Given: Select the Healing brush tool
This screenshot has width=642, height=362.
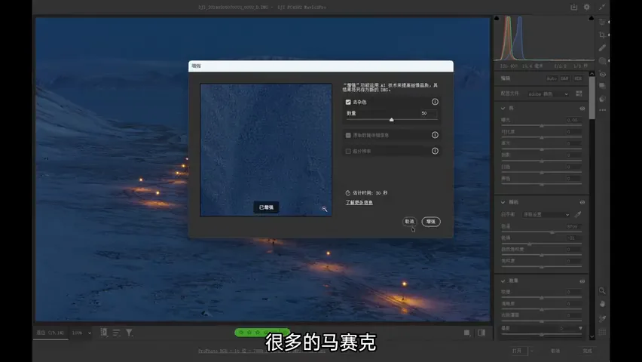Looking at the screenshot, I should (602, 48).
